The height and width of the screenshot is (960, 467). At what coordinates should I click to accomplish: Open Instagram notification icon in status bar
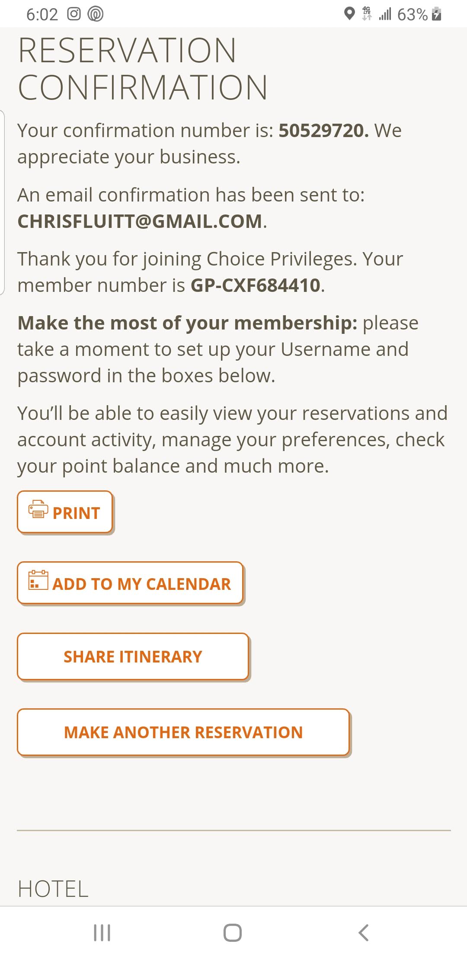coord(74,14)
